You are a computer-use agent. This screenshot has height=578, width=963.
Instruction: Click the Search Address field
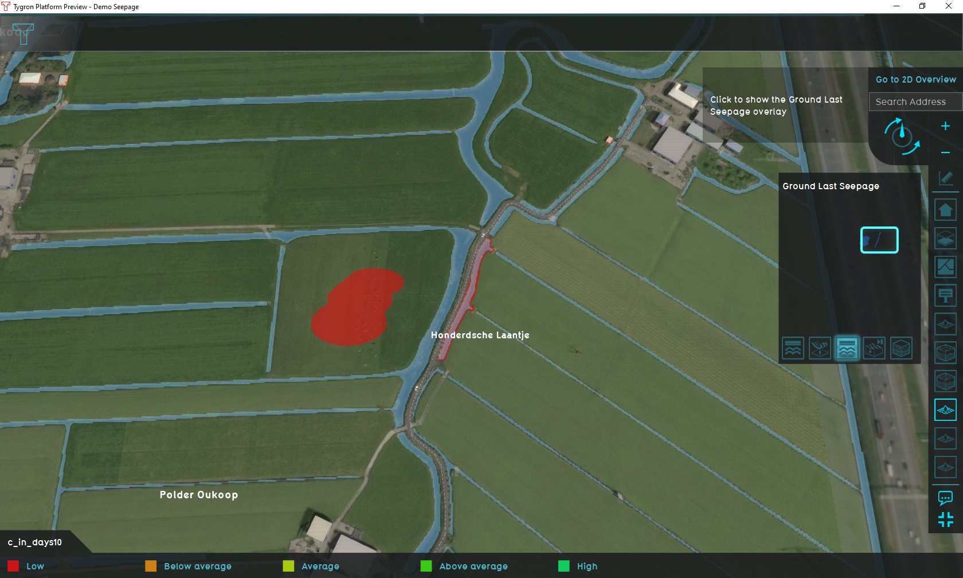coord(915,102)
